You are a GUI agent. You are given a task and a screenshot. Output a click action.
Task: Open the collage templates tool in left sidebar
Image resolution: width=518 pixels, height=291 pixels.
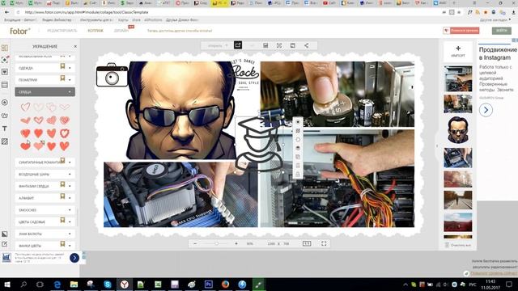coord(5,48)
